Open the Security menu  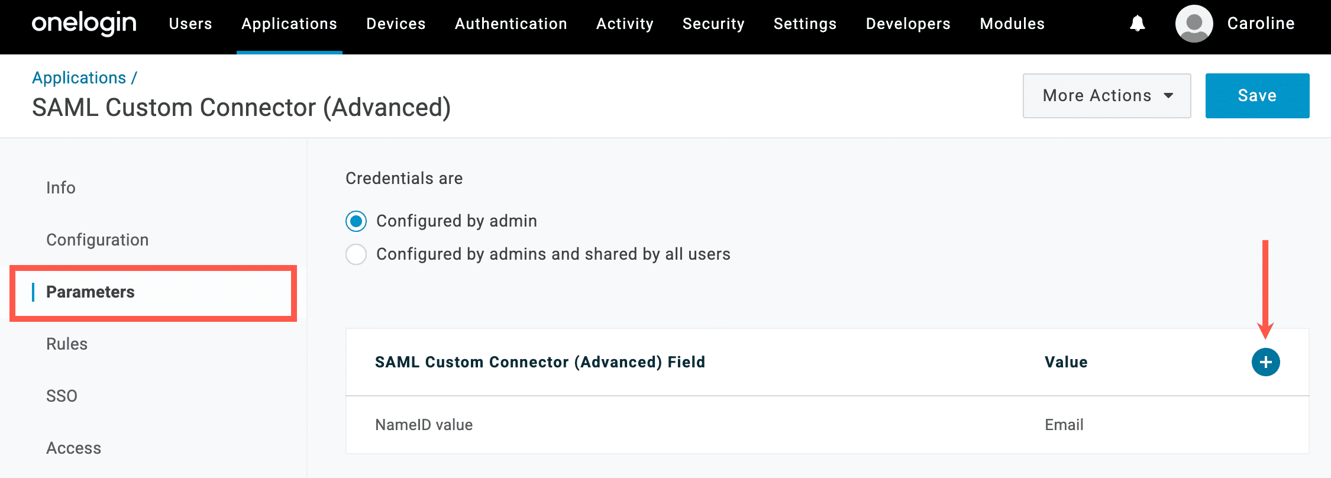[x=713, y=24]
